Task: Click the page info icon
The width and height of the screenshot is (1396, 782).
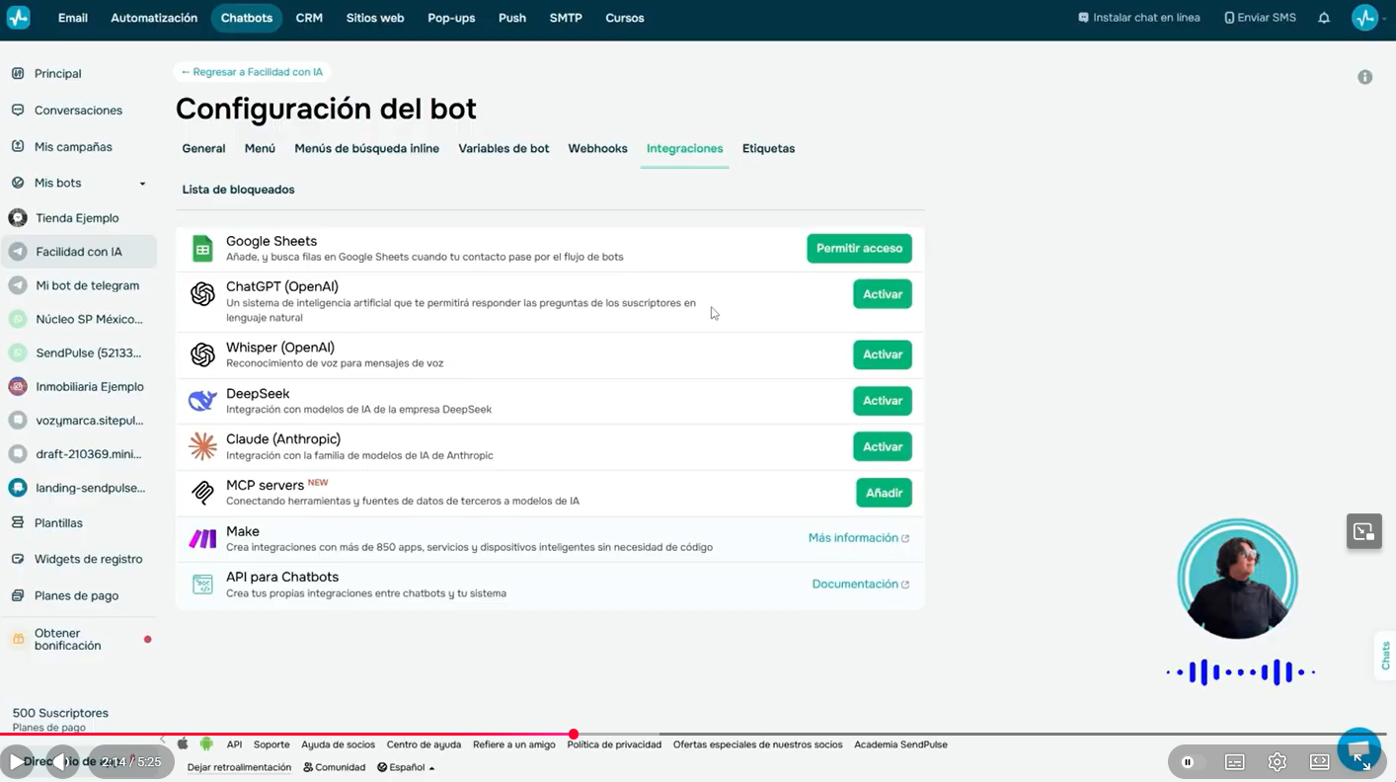Action: click(x=1364, y=77)
